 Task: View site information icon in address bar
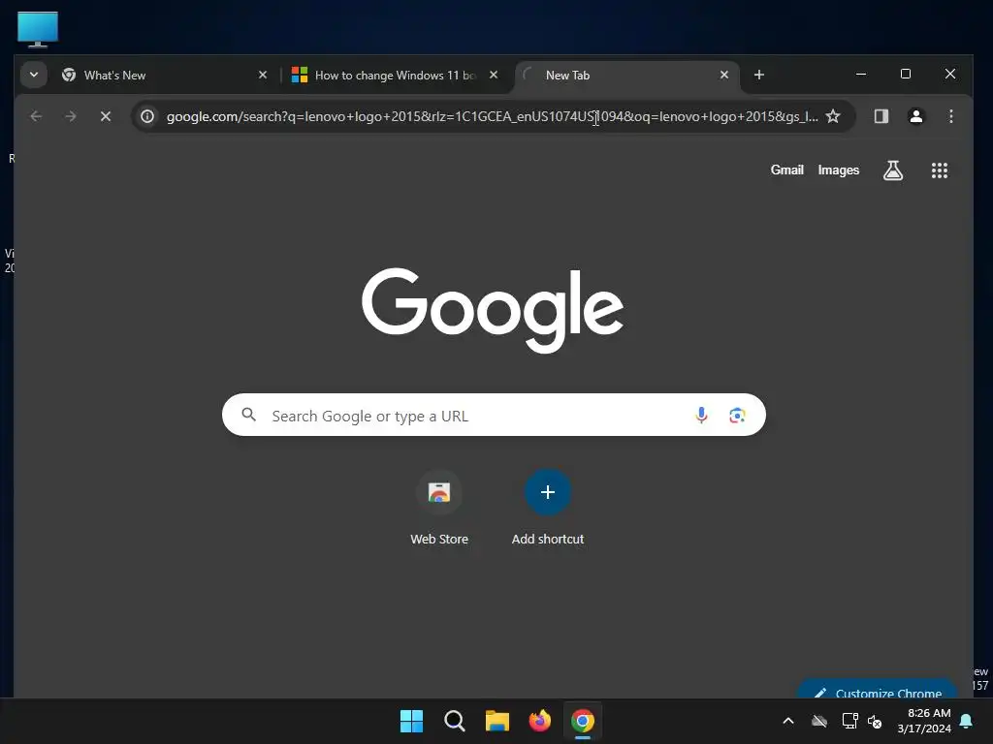click(147, 116)
